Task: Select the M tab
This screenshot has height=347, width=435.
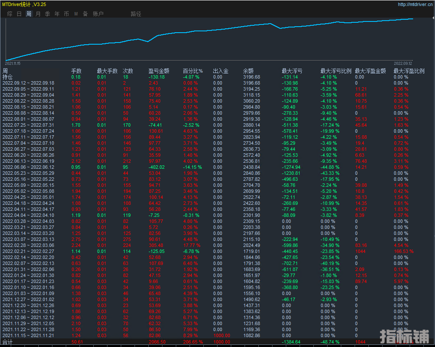Action: (x=76, y=14)
